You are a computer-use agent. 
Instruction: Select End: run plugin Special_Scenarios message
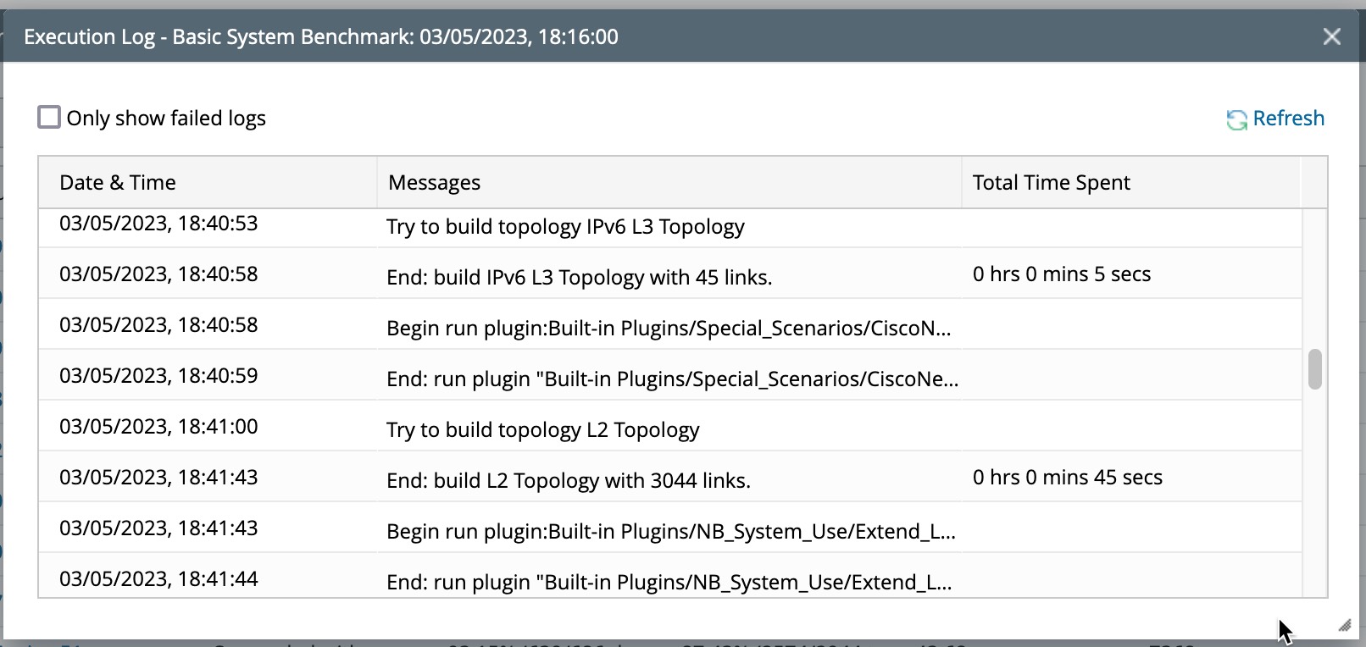(672, 379)
